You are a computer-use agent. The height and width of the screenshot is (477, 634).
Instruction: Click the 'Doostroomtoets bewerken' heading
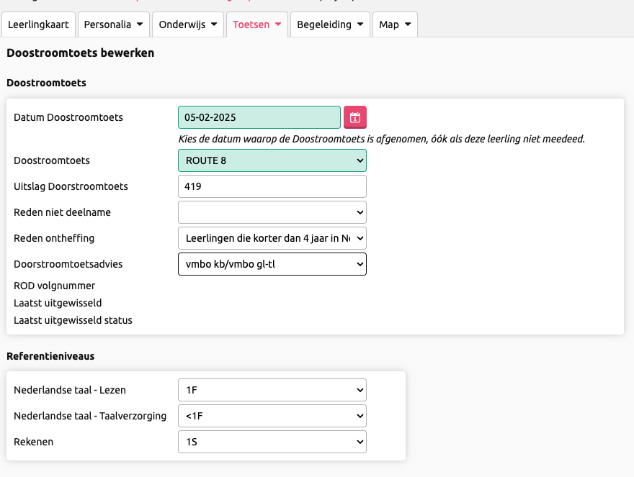pos(81,53)
